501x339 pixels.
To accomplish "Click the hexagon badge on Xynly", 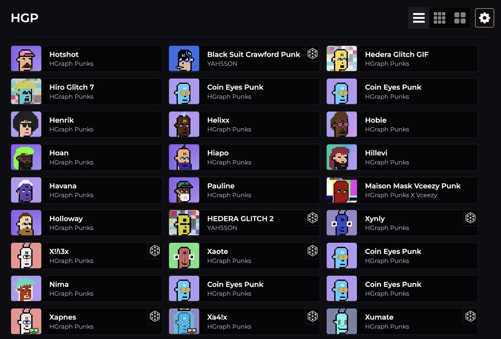I will pos(471,218).
